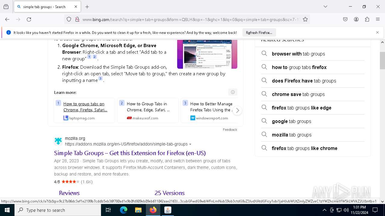Expand the dropdown arrow next to addons.mozilla.org URL
Viewport: 385px width, 216px height.
190,144
